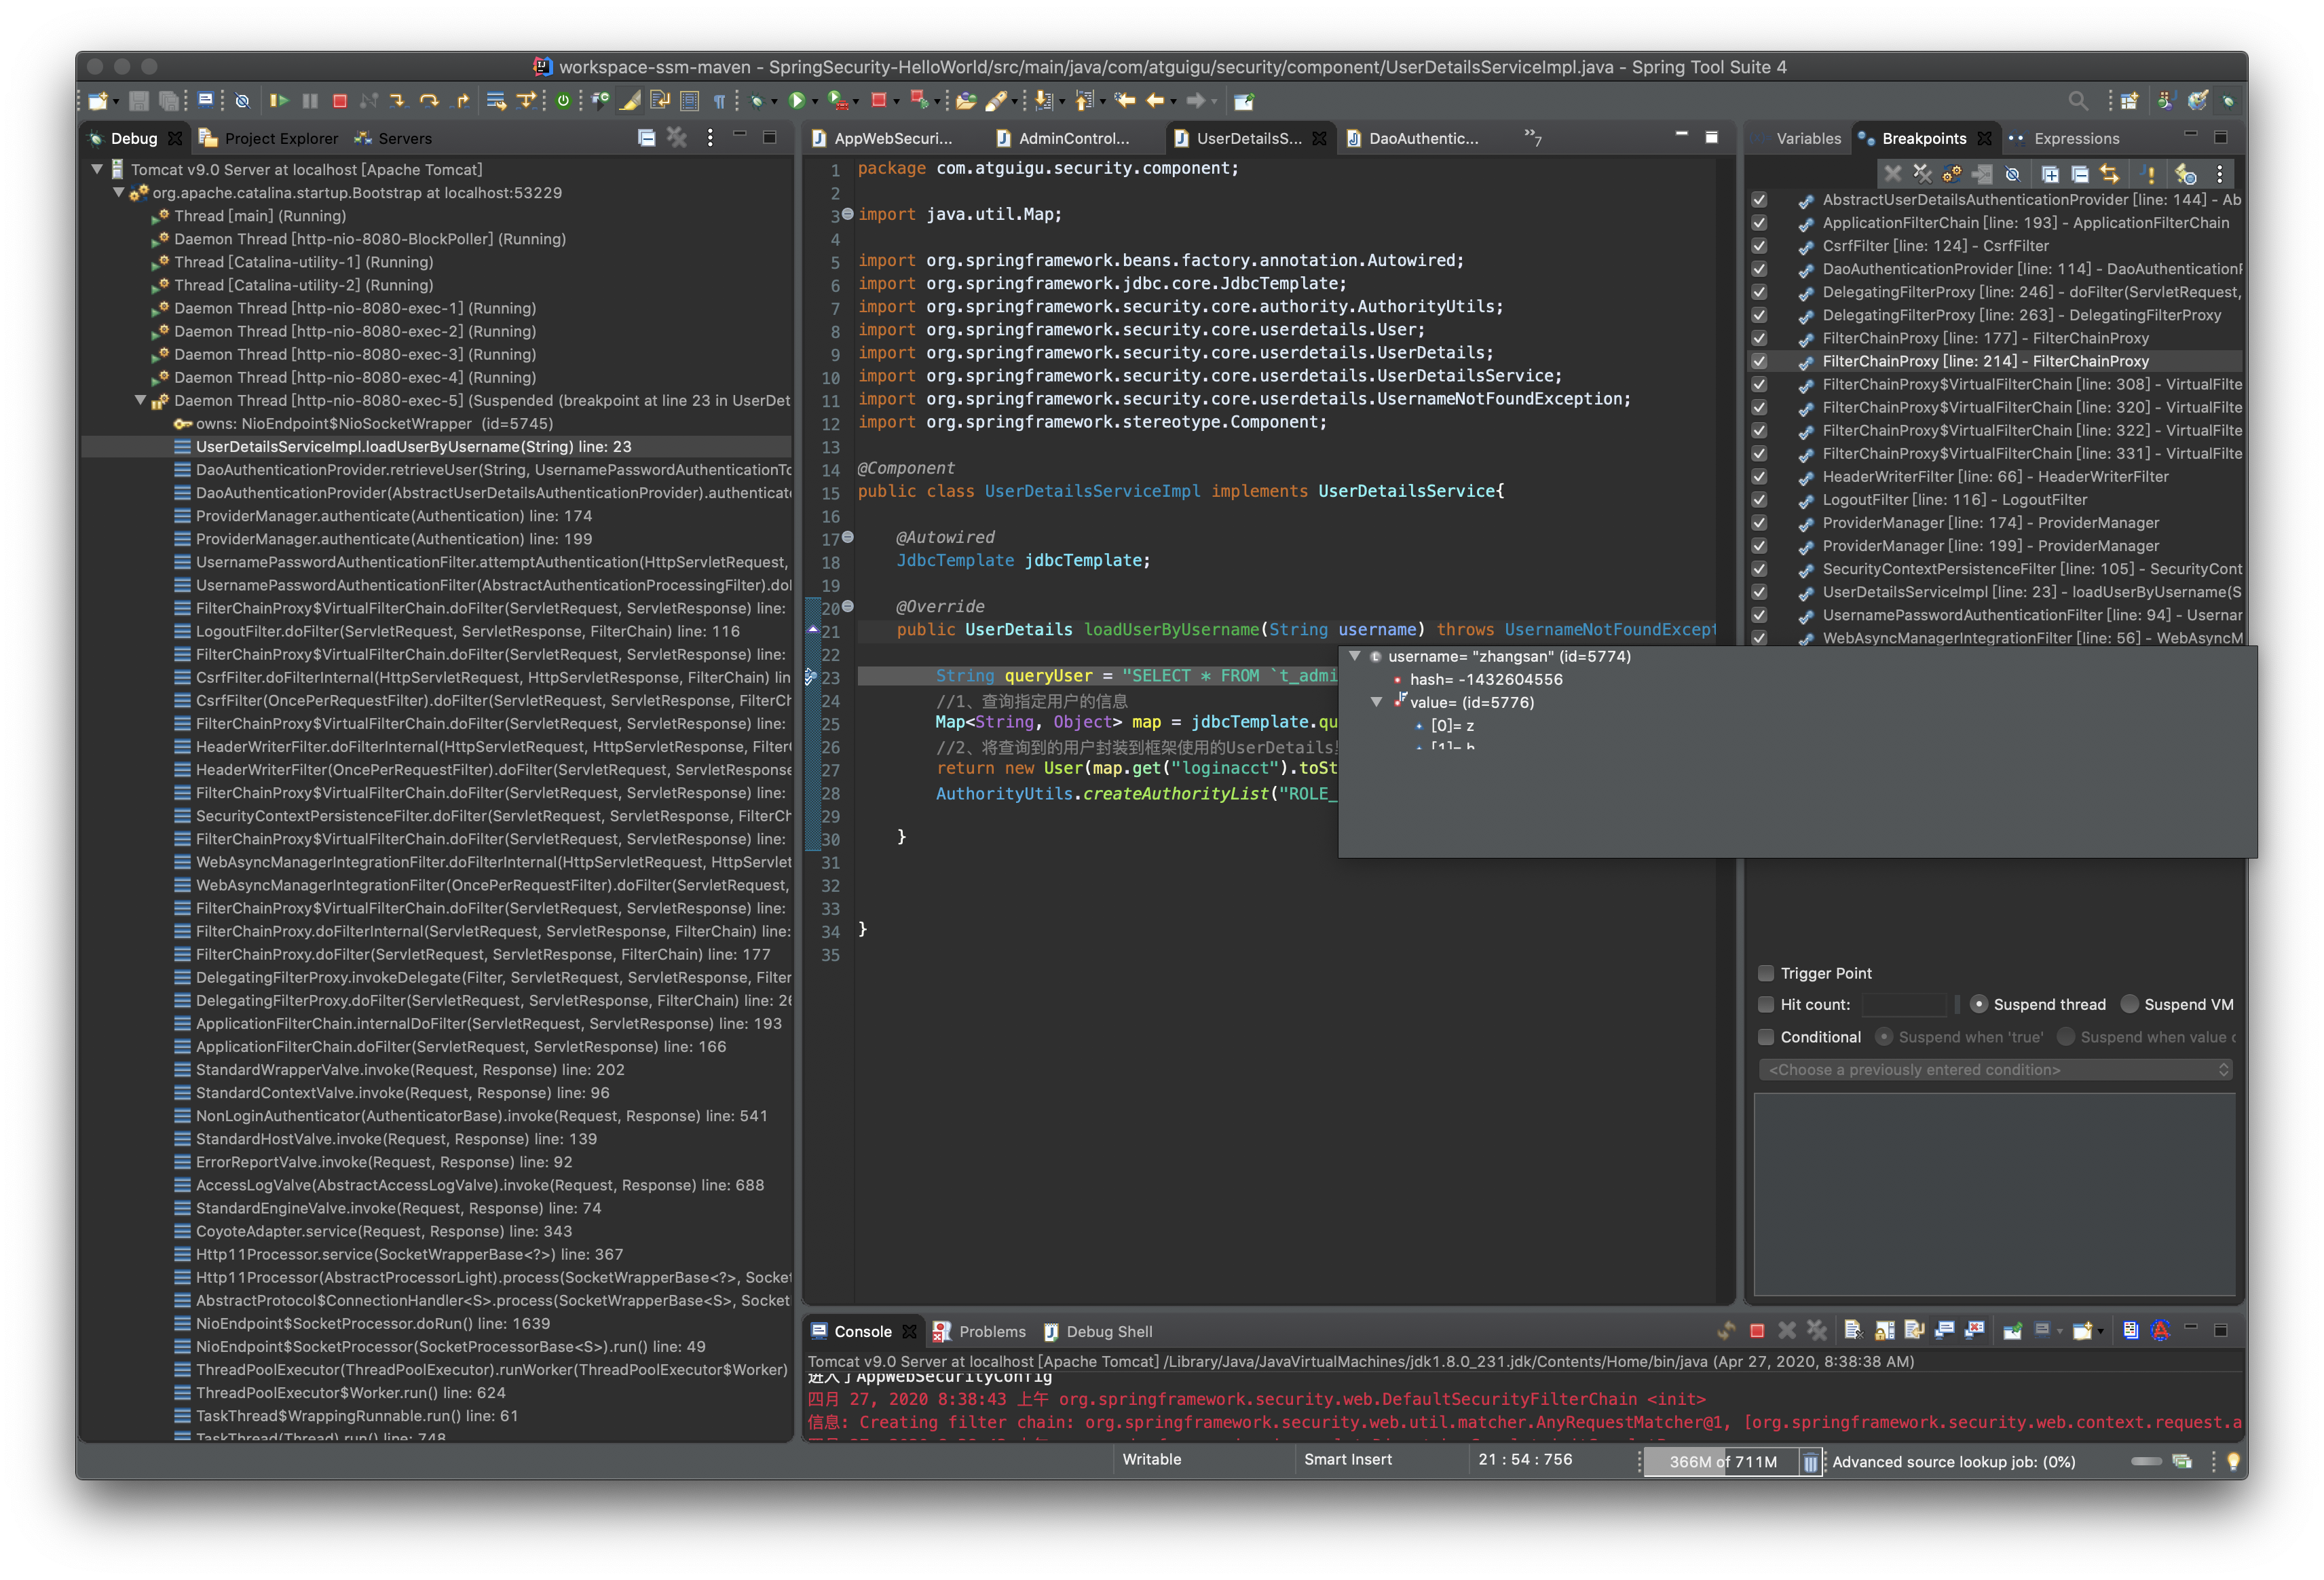Uncheck CsrfFilter line 124 breakpoint
The height and width of the screenshot is (1580, 2324).
1759,246
